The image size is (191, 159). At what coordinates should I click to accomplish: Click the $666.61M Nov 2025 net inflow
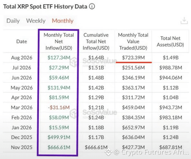tap(59, 147)
